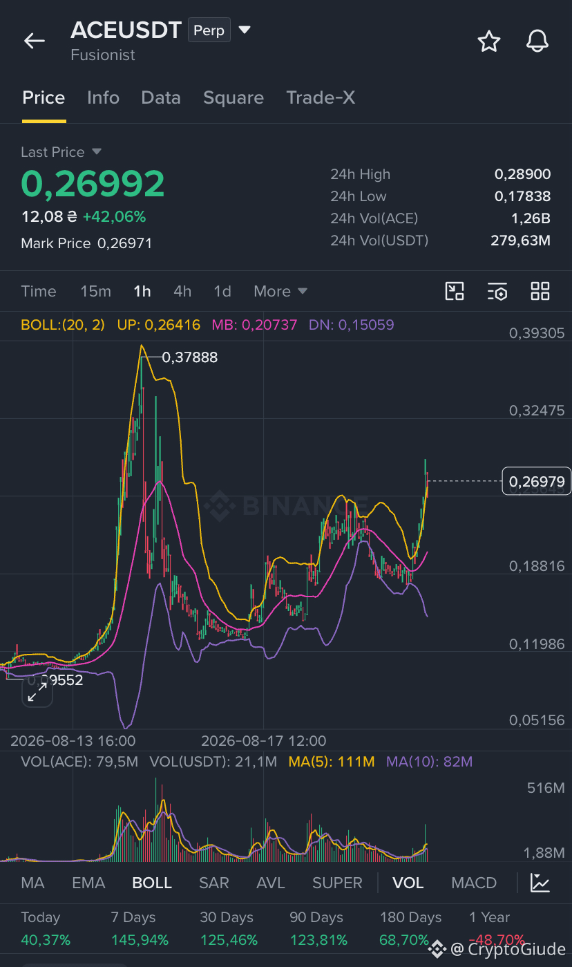The width and height of the screenshot is (572, 967).
Task: Go back using the arrow icon
Action: [x=34, y=41]
